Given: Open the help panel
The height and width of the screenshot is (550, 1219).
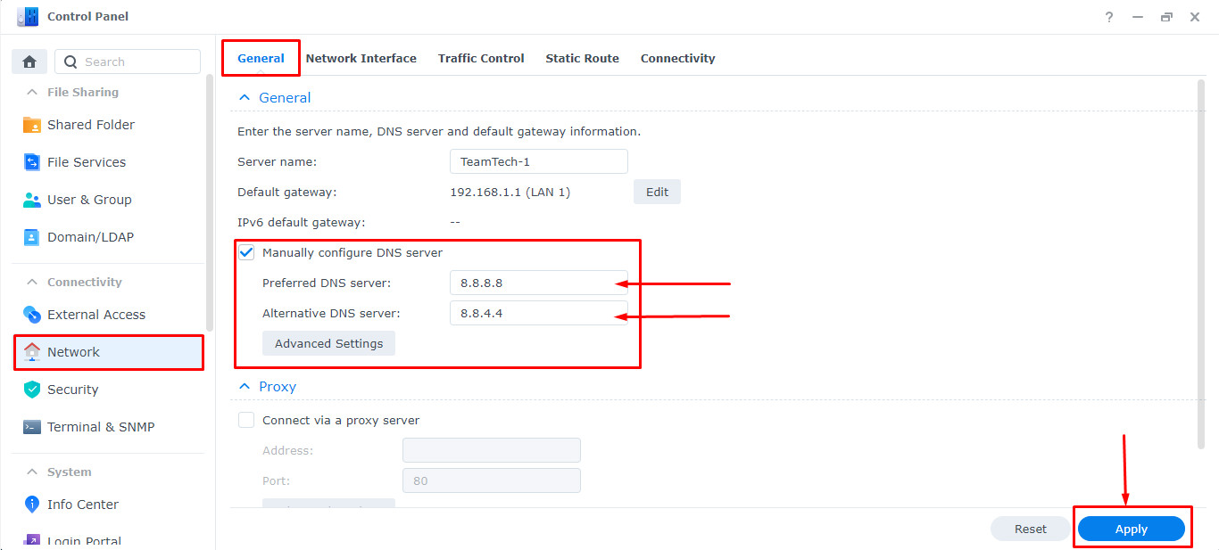Looking at the screenshot, I should (x=1108, y=16).
